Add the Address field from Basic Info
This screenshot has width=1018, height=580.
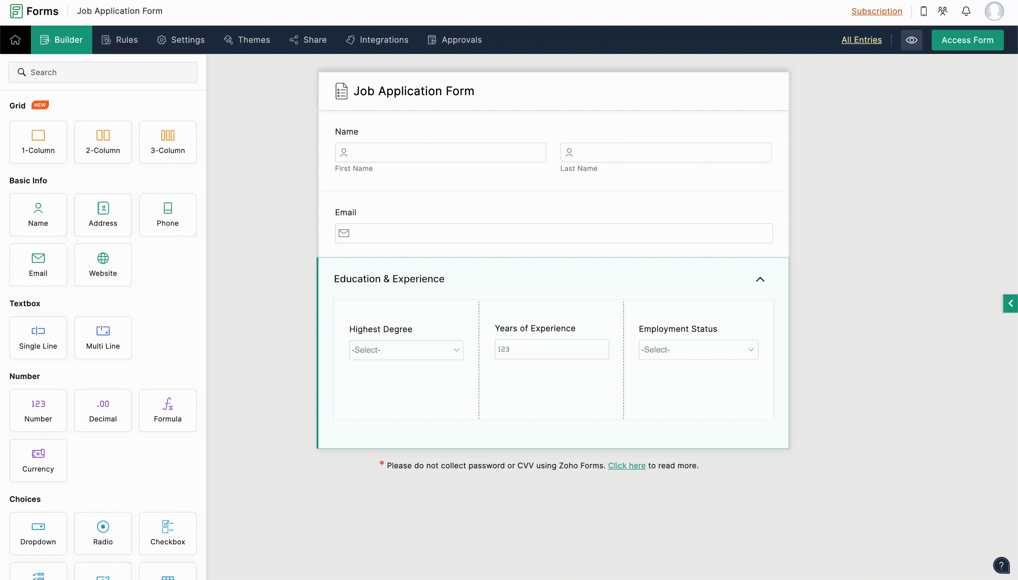tap(103, 215)
